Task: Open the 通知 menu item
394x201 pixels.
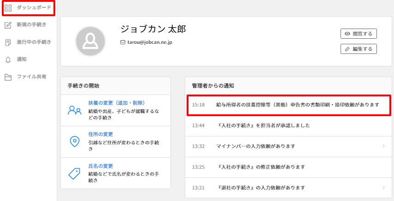Action: pos(22,59)
